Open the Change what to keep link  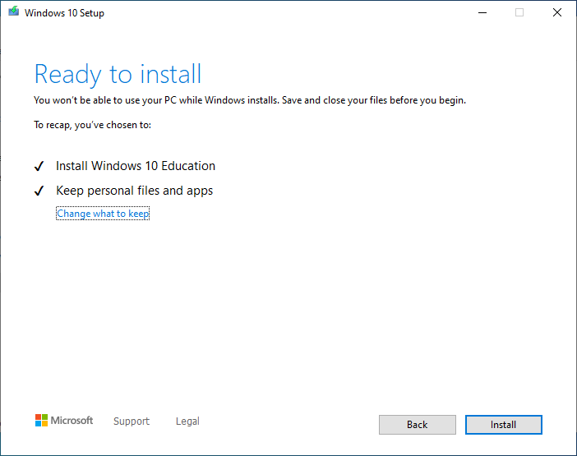(x=103, y=214)
